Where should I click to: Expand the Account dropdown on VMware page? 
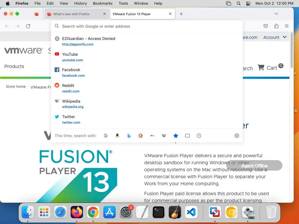tap(275, 37)
